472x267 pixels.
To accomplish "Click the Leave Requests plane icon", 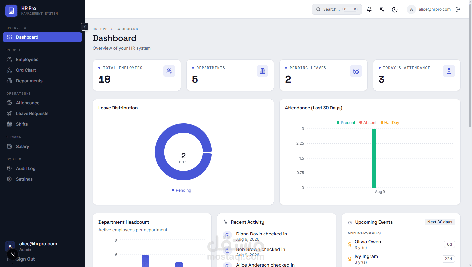I will [x=9, y=113].
